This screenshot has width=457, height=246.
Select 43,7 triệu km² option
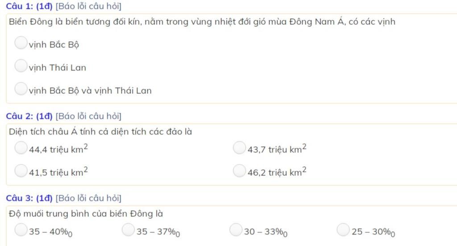[239, 148]
